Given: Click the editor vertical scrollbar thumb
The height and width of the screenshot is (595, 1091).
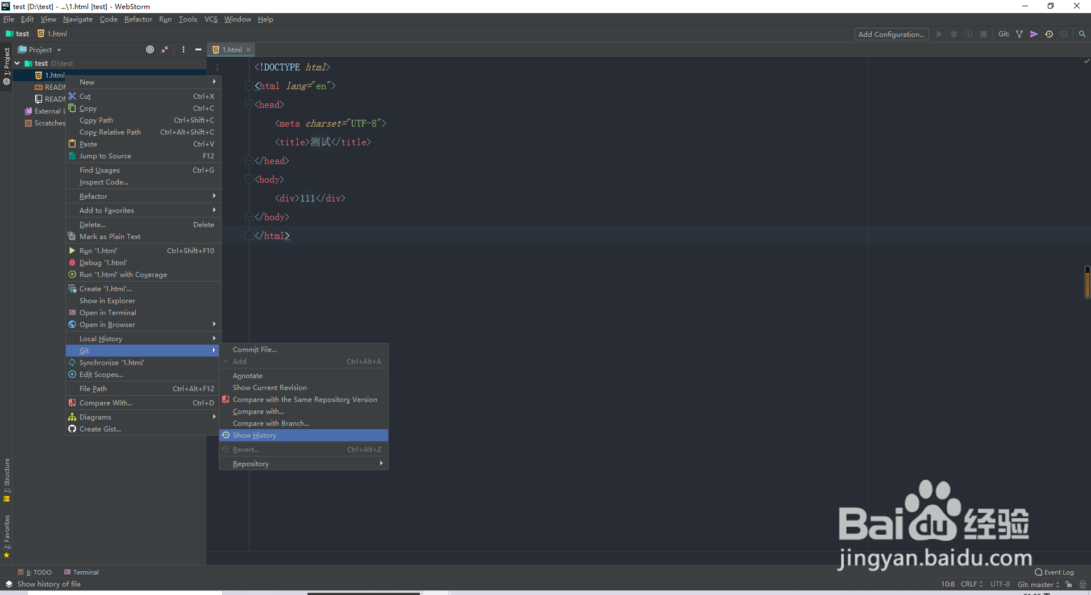Looking at the screenshot, I should (x=1087, y=282).
